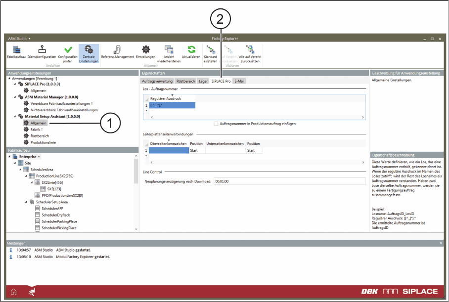Viewport: 449px width, 302px height.
Task: Click the Einstellungen gear icon in ribbon
Action: 146,50
